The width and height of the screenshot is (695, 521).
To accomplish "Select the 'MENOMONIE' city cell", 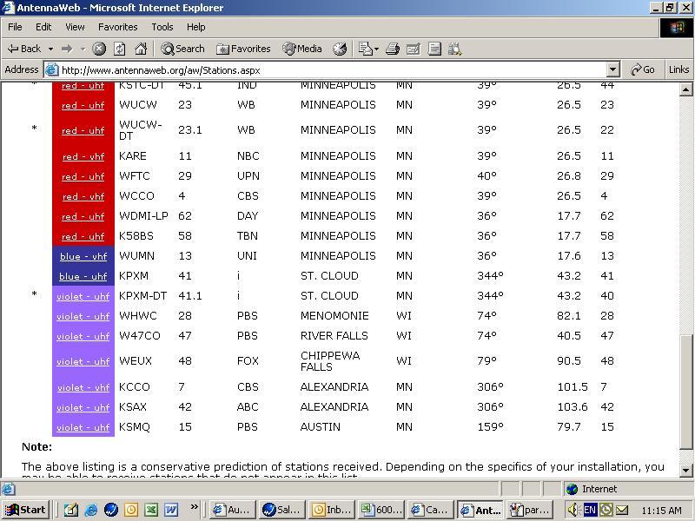I will [x=334, y=315].
